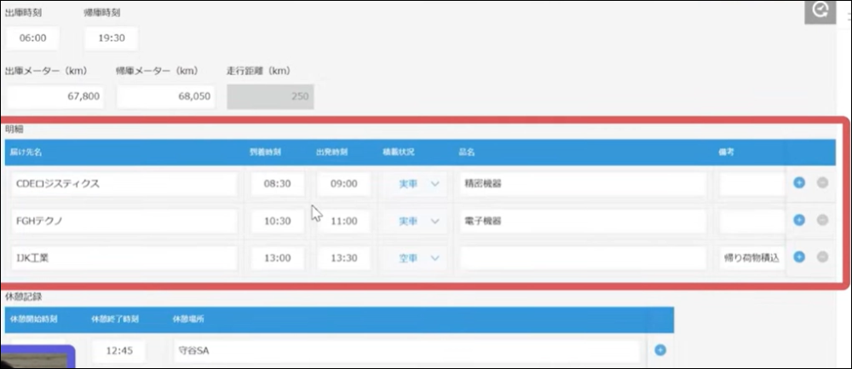852x369 pixels.
Task: Click the add row icon for CDEロジスティクス
Action: 798,182
